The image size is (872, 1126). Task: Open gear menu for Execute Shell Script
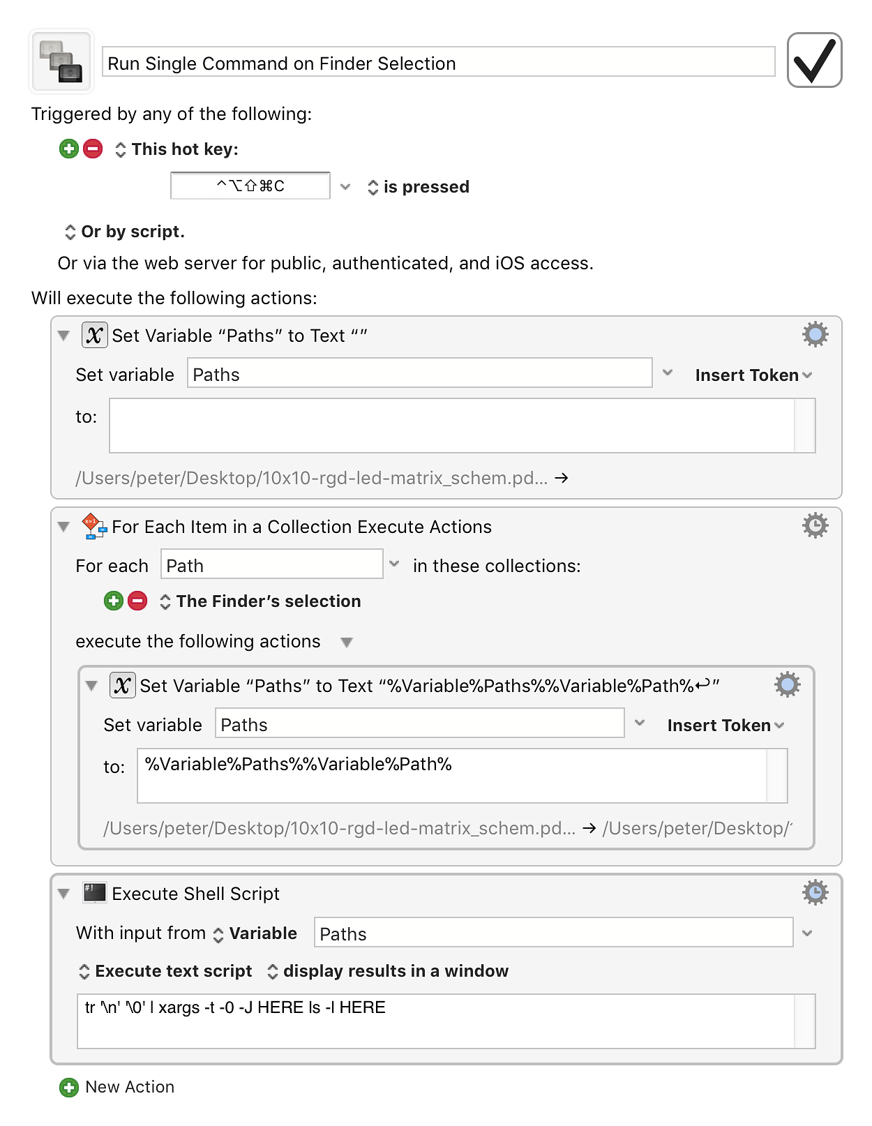pyautogui.click(x=815, y=892)
